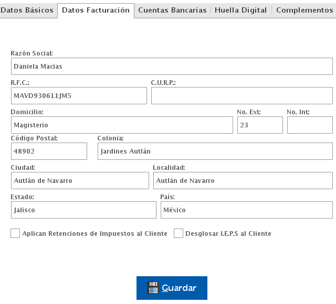
Task: Select the No. Ext field
Action: [x=260, y=125]
